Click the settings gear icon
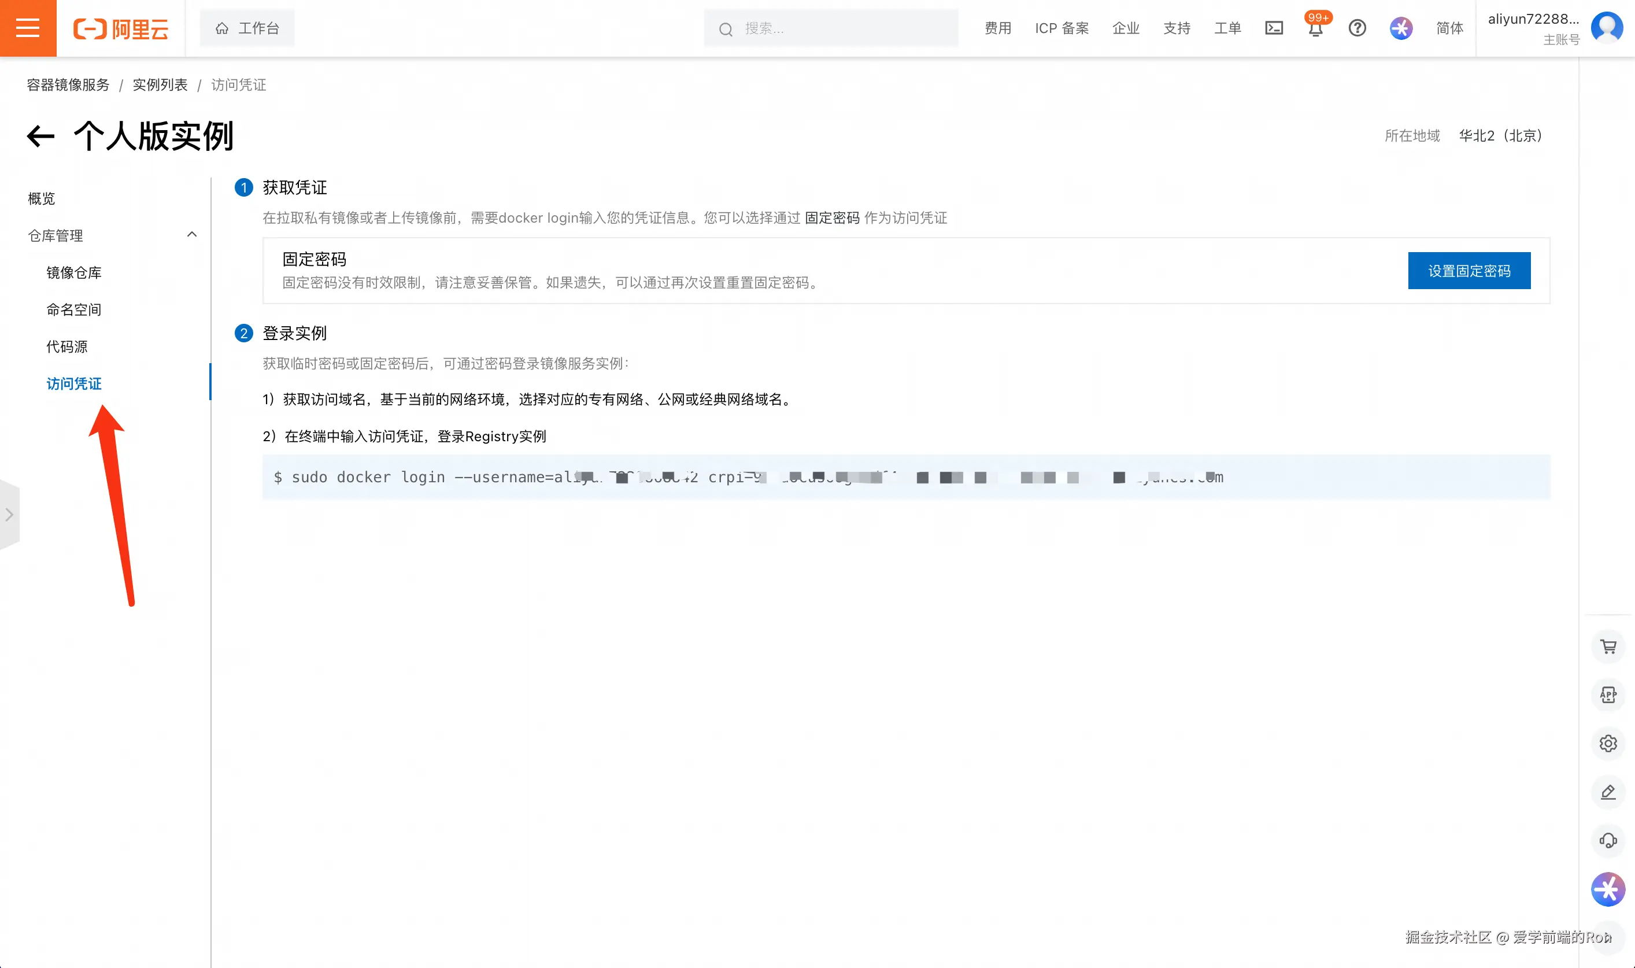 point(1608,744)
